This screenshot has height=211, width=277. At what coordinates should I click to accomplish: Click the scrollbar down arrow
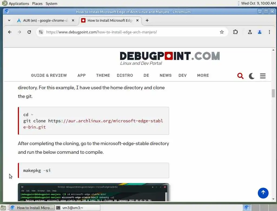click(x=273, y=199)
